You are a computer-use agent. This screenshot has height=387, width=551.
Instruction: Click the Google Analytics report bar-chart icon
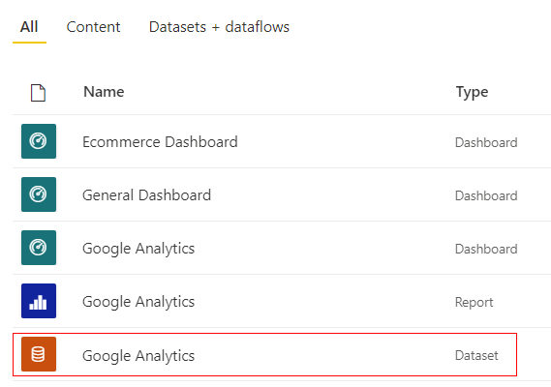(x=39, y=301)
